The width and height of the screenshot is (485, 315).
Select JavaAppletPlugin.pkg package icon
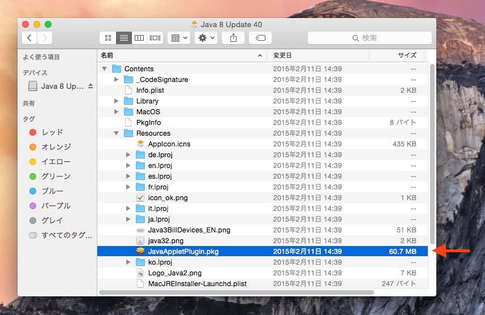(x=140, y=251)
